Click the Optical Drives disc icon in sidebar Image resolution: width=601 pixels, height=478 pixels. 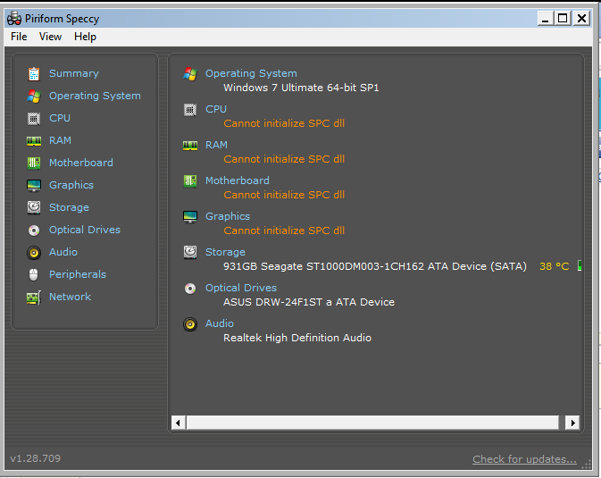(x=34, y=231)
